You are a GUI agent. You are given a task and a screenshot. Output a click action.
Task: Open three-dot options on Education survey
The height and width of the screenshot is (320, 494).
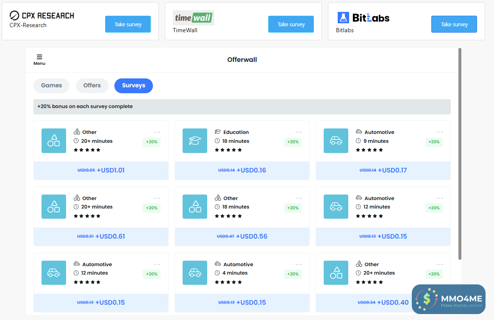pos(298,132)
